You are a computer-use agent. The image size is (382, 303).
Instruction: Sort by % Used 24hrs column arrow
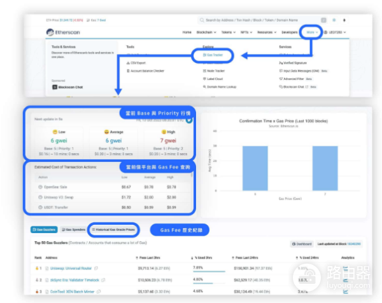(297, 258)
